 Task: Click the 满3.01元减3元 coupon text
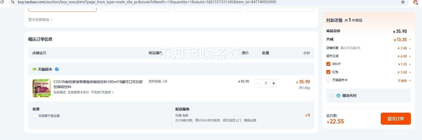tap(350, 48)
